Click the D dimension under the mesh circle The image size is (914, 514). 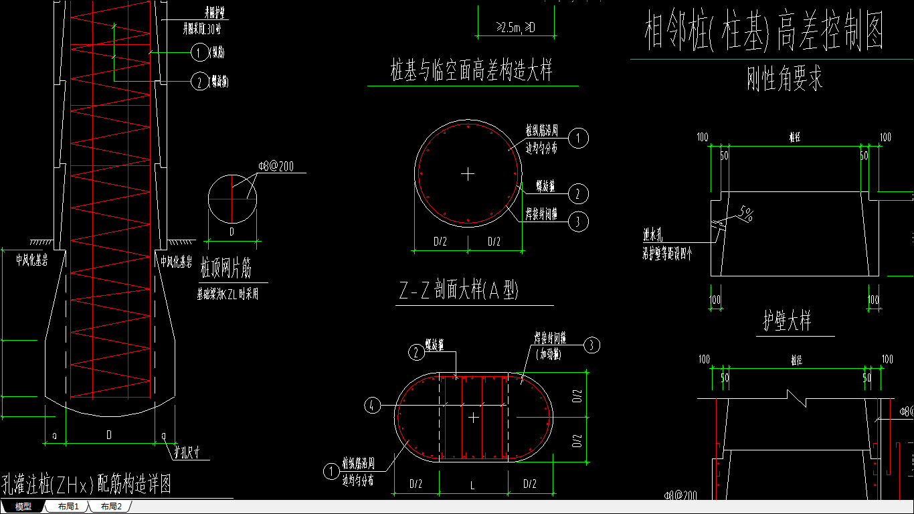coord(232,232)
